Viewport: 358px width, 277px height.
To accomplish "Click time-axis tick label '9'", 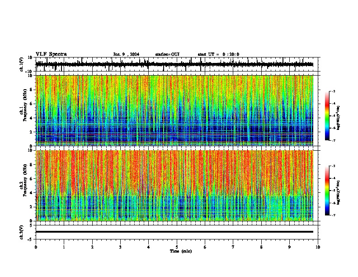I will (x=289, y=247).
